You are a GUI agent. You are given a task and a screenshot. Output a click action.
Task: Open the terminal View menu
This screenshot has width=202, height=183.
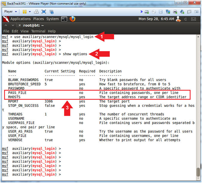(x=25, y=31)
